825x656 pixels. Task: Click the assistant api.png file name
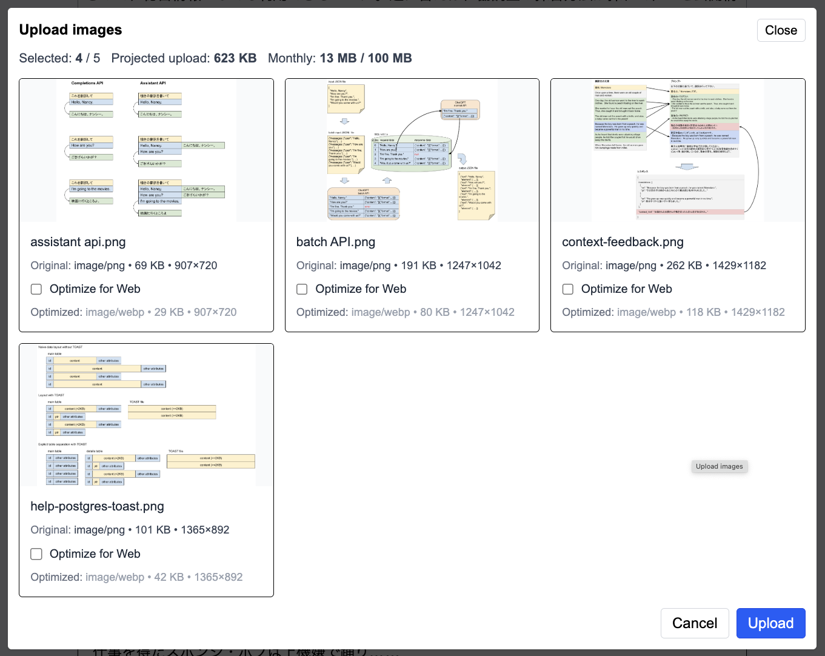[x=78, y=242]
